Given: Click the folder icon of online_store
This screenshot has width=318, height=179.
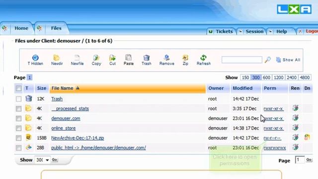Looking at the screenshot, I should (x=28, y=128).
